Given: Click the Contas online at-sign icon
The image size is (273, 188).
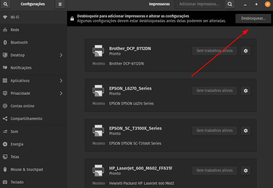Looking at the screenshot, I should coord(5,106).
